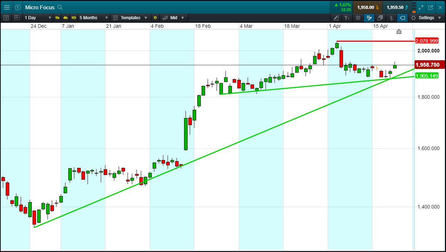Viewport: 446px width, 252px height.
Task: Expand the Mid price type dropdown
Action: pyautogui.click(x=173, y=17)
